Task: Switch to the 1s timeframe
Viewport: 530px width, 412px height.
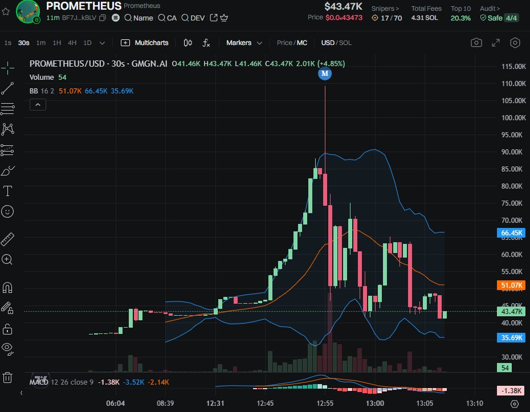Action: tap(8, 43)
